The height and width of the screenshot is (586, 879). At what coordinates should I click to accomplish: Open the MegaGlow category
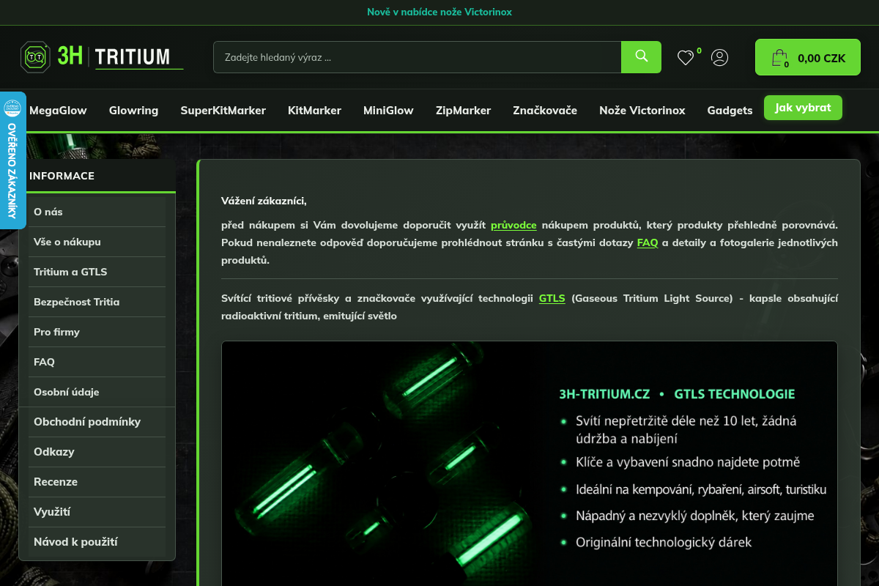point(58,111)
